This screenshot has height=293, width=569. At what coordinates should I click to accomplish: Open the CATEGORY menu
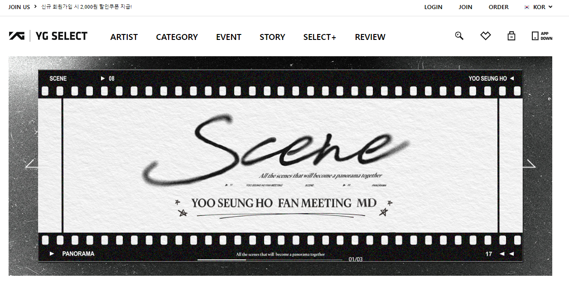pyautogui.click(x=177, y=37)
